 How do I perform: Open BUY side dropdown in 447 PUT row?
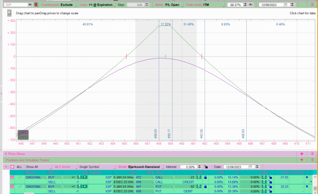pos(54,187)
